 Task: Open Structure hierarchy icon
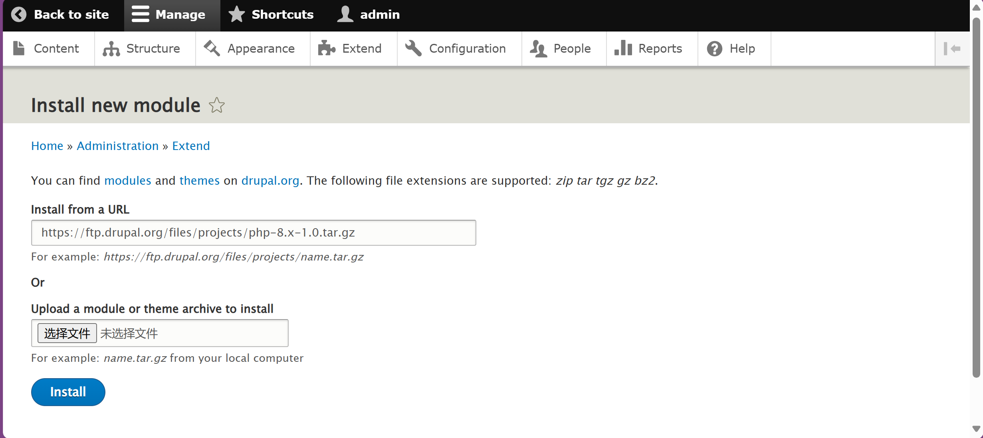[111, 49]
